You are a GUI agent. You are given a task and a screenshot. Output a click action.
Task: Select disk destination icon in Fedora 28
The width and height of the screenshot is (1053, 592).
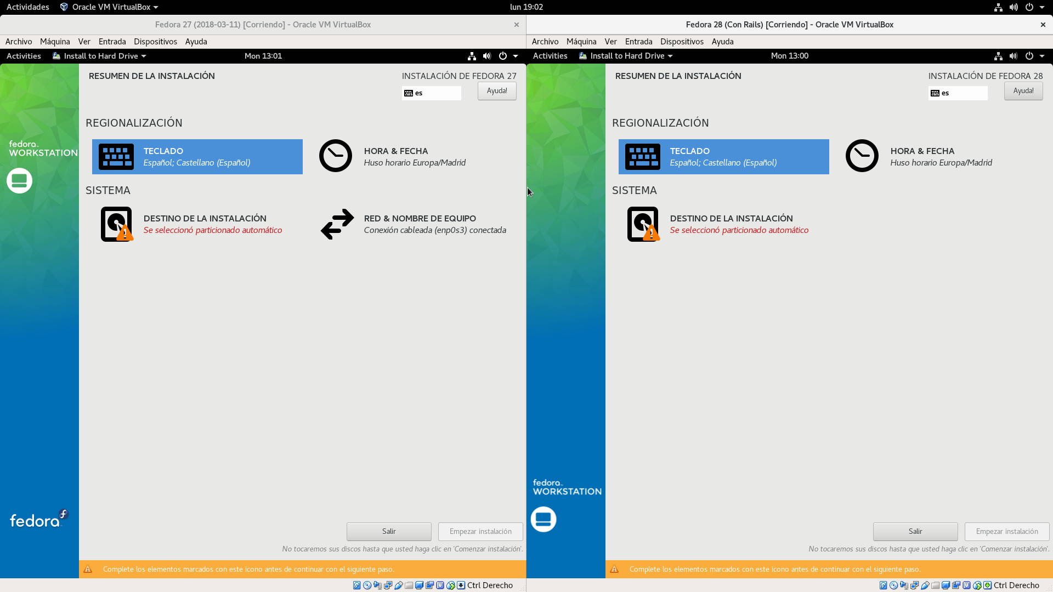[x=643, y=224]
